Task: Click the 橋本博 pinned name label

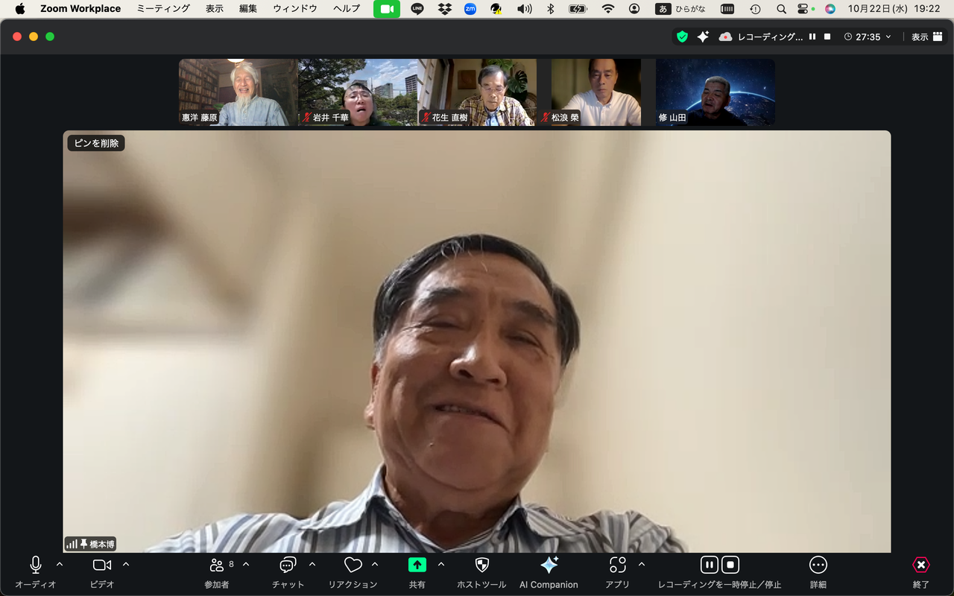Action: point(102,545)
